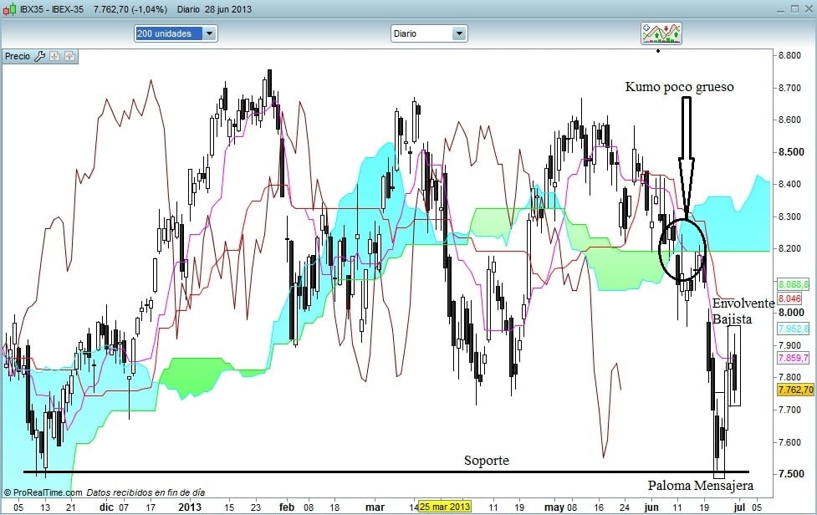Click the jul label on the time axis
The height and width of the screenshot is (515, 817).
739,507
